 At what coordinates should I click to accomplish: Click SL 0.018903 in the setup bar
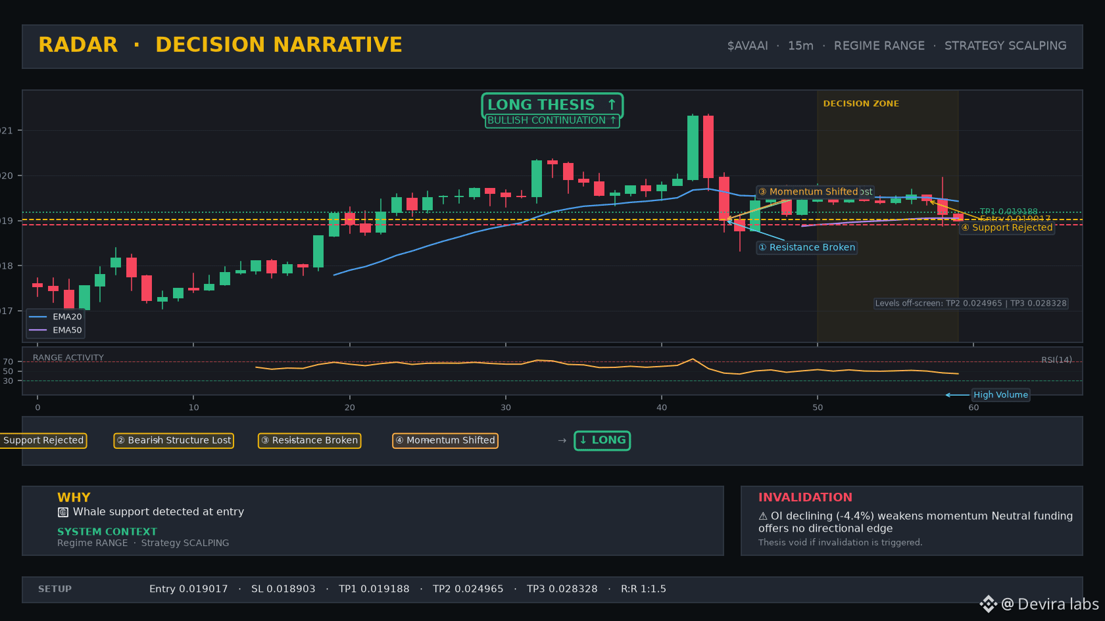(x=283, y=589)
